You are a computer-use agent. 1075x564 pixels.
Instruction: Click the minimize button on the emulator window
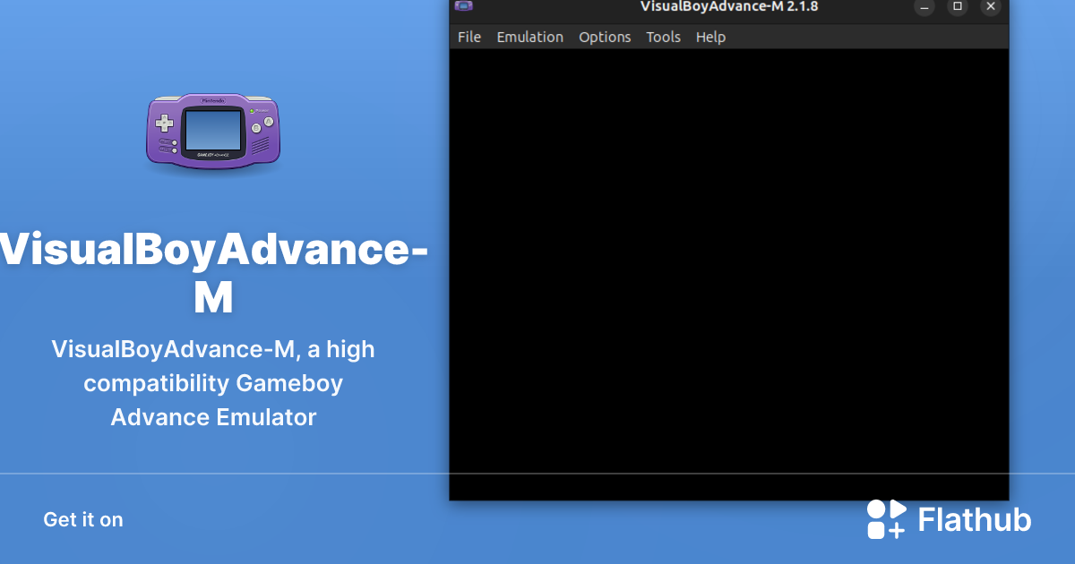click(924, 8)
